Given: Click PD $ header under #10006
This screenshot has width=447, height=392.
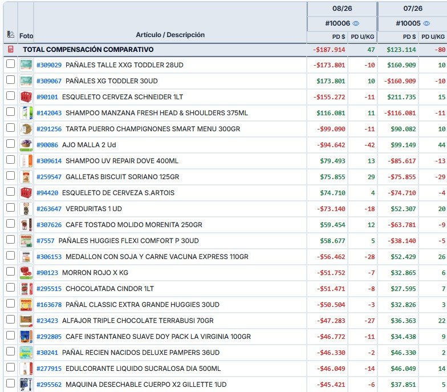Looking at the screenshot, I should click(x=339, y=37).
